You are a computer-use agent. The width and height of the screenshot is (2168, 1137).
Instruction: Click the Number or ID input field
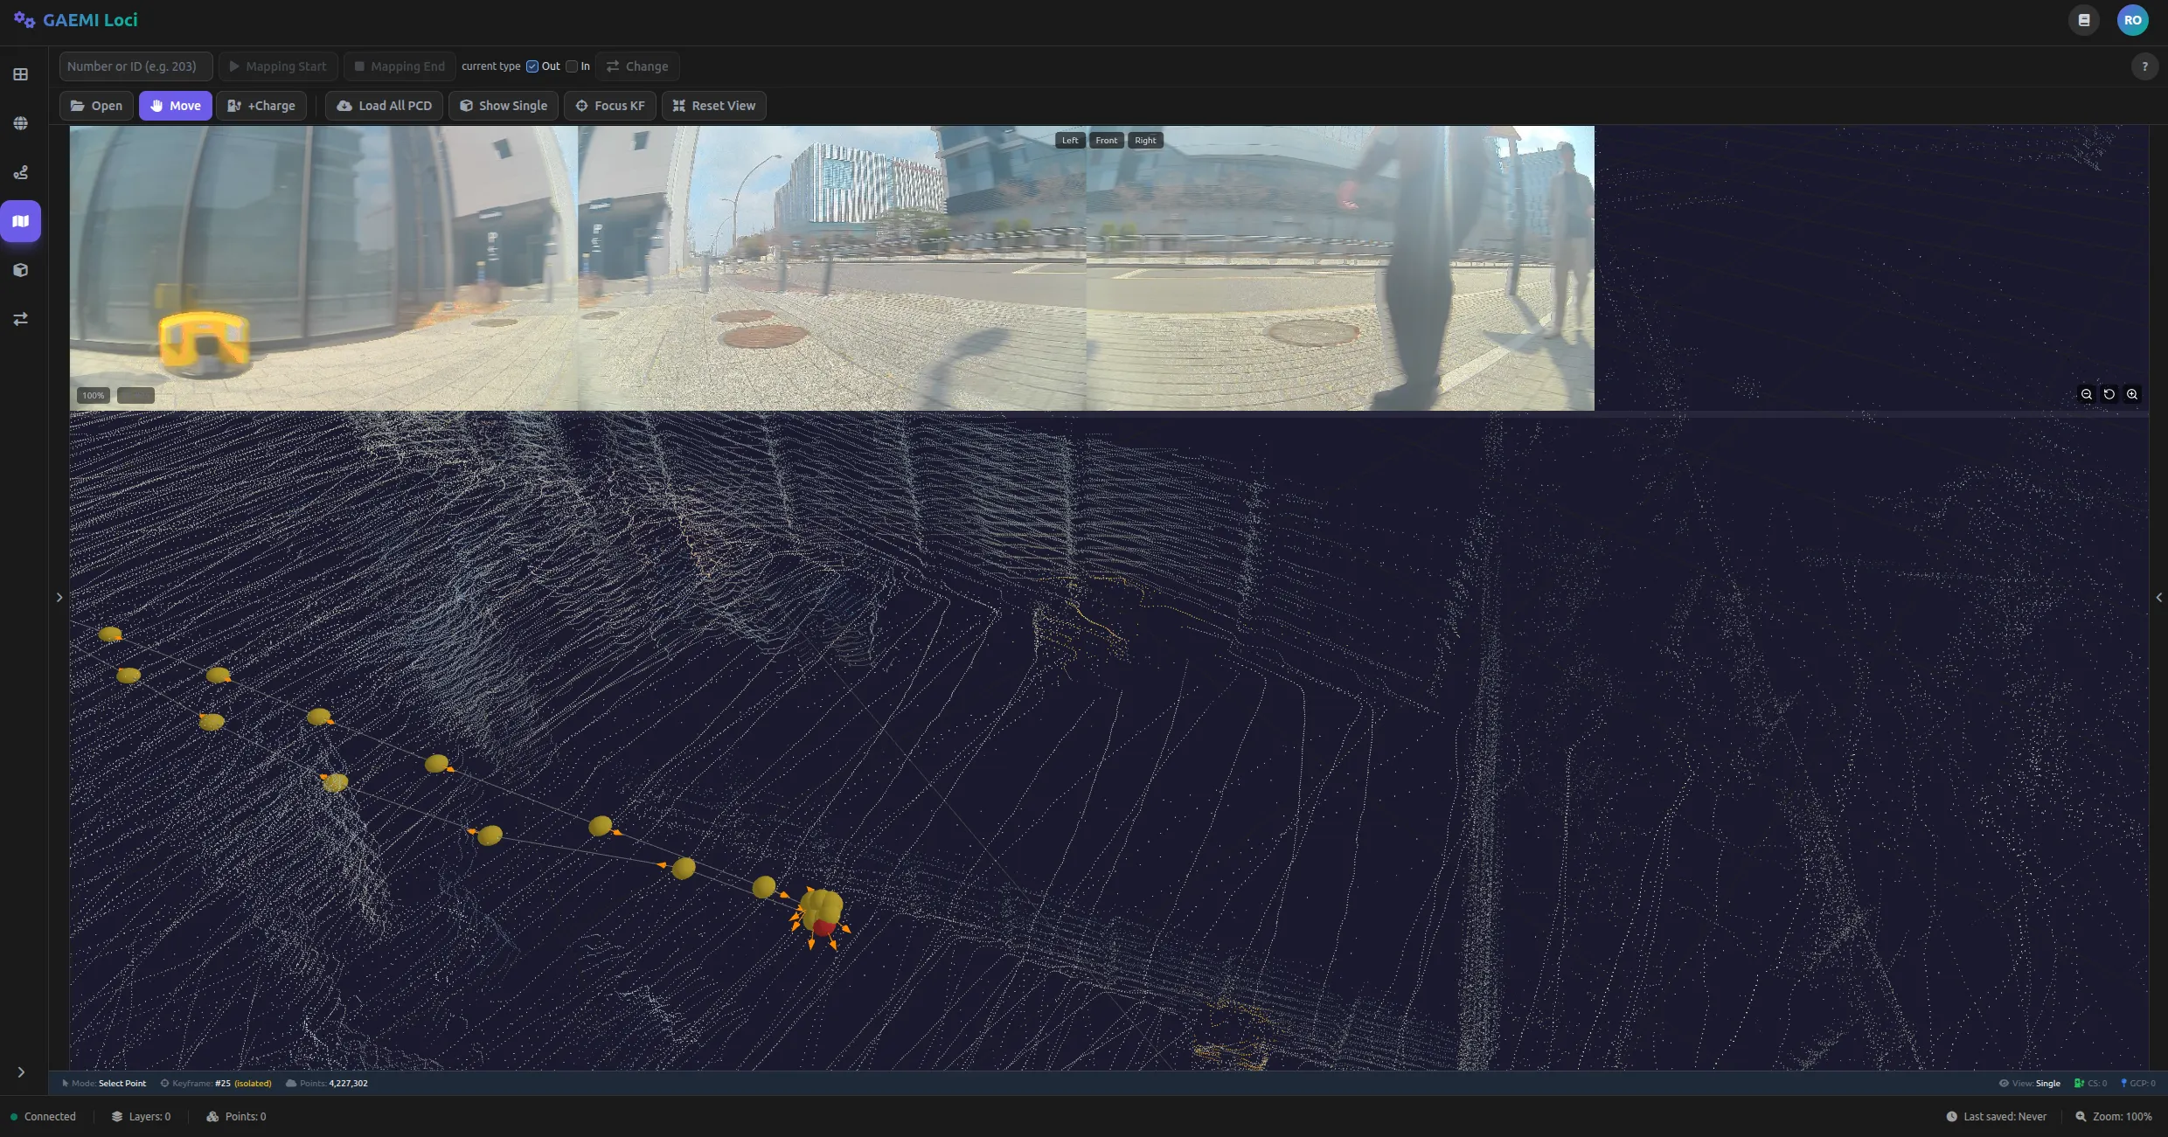[x=135, y=66]
